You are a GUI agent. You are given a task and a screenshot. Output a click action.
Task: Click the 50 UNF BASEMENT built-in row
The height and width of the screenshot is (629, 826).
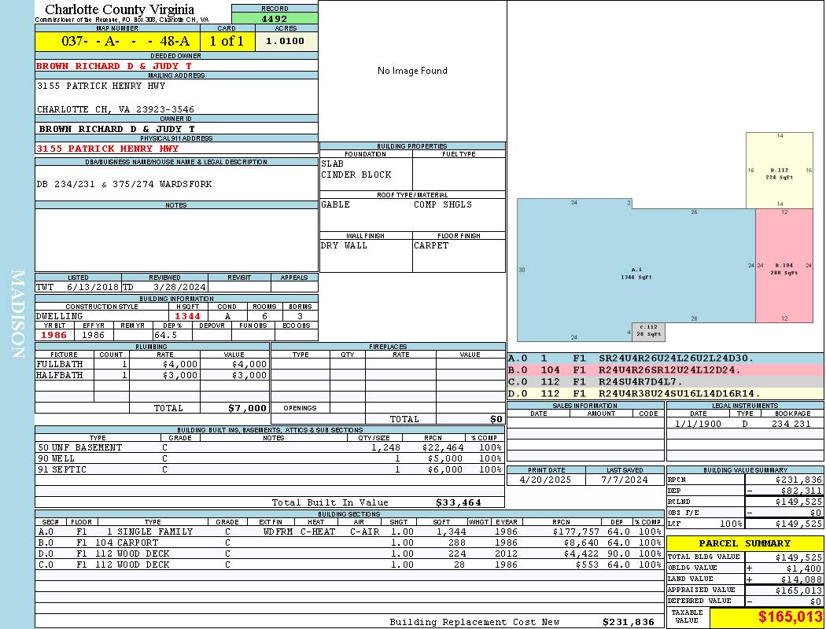pos(269,447)
